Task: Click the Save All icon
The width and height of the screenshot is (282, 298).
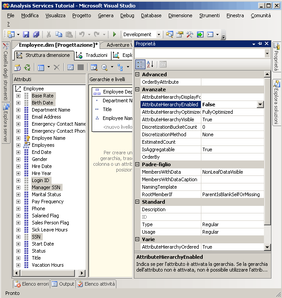Action: [36, 34]
